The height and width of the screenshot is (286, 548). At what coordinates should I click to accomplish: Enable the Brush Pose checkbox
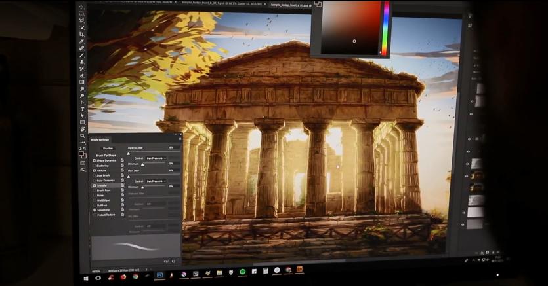pos(95,190)
